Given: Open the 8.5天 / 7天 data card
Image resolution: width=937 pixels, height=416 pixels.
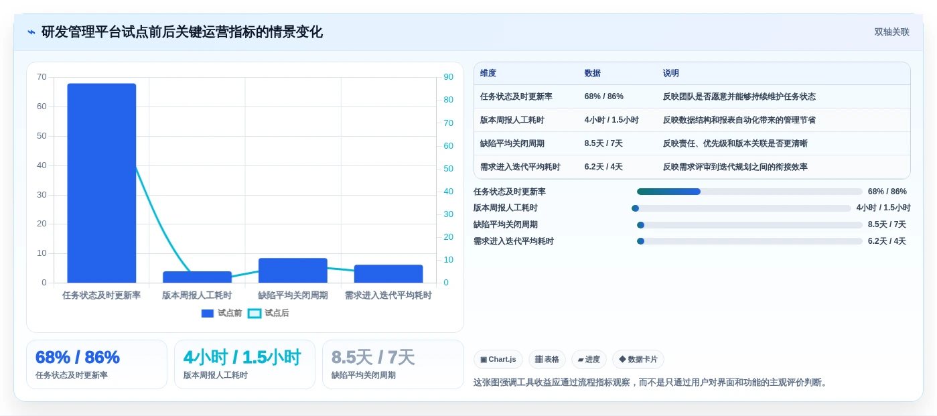Looking at the screenshot, I should 393,364.
